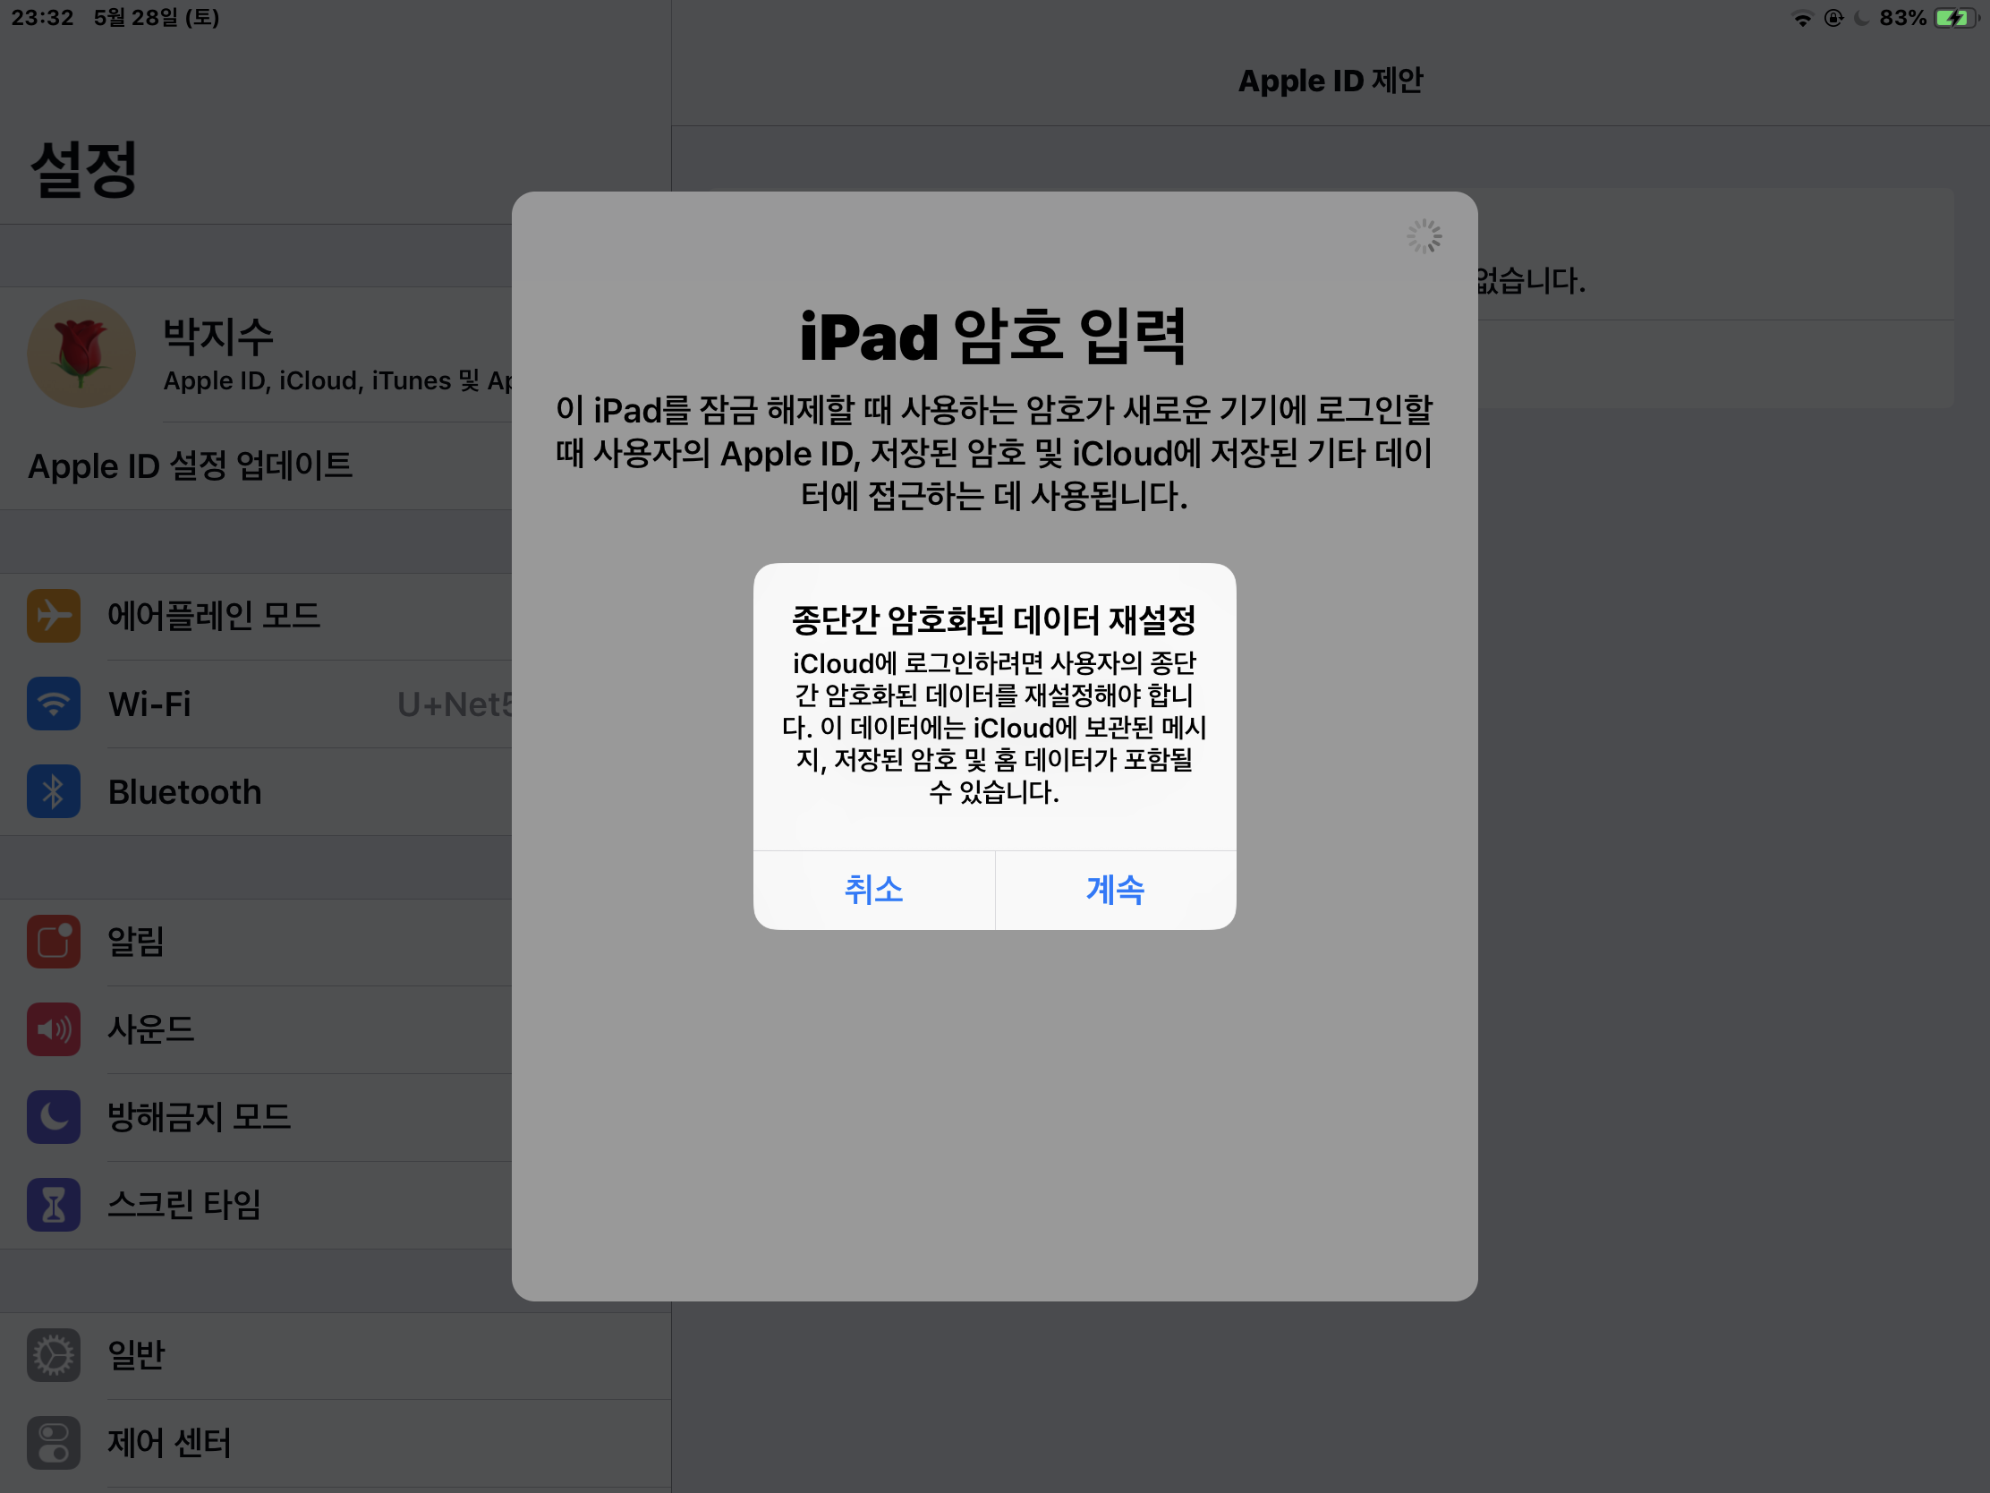Click the Apple ID 제안 header title
The image size is (1990, 1493).
tap(1330, 81)
